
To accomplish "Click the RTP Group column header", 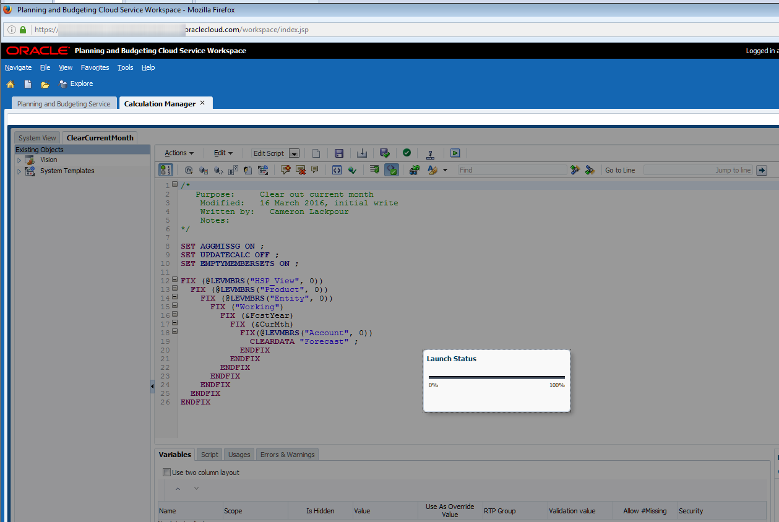I will pyautogui.click(x=515, y=511).
